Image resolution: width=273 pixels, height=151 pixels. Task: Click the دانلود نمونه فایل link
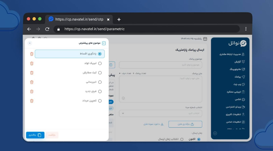tap(153, 124)
